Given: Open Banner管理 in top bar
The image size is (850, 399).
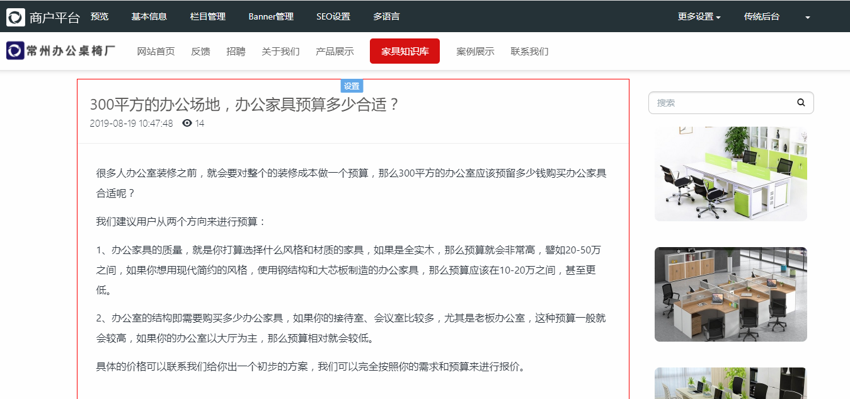Looking at the screenshot, I should 271,16.
